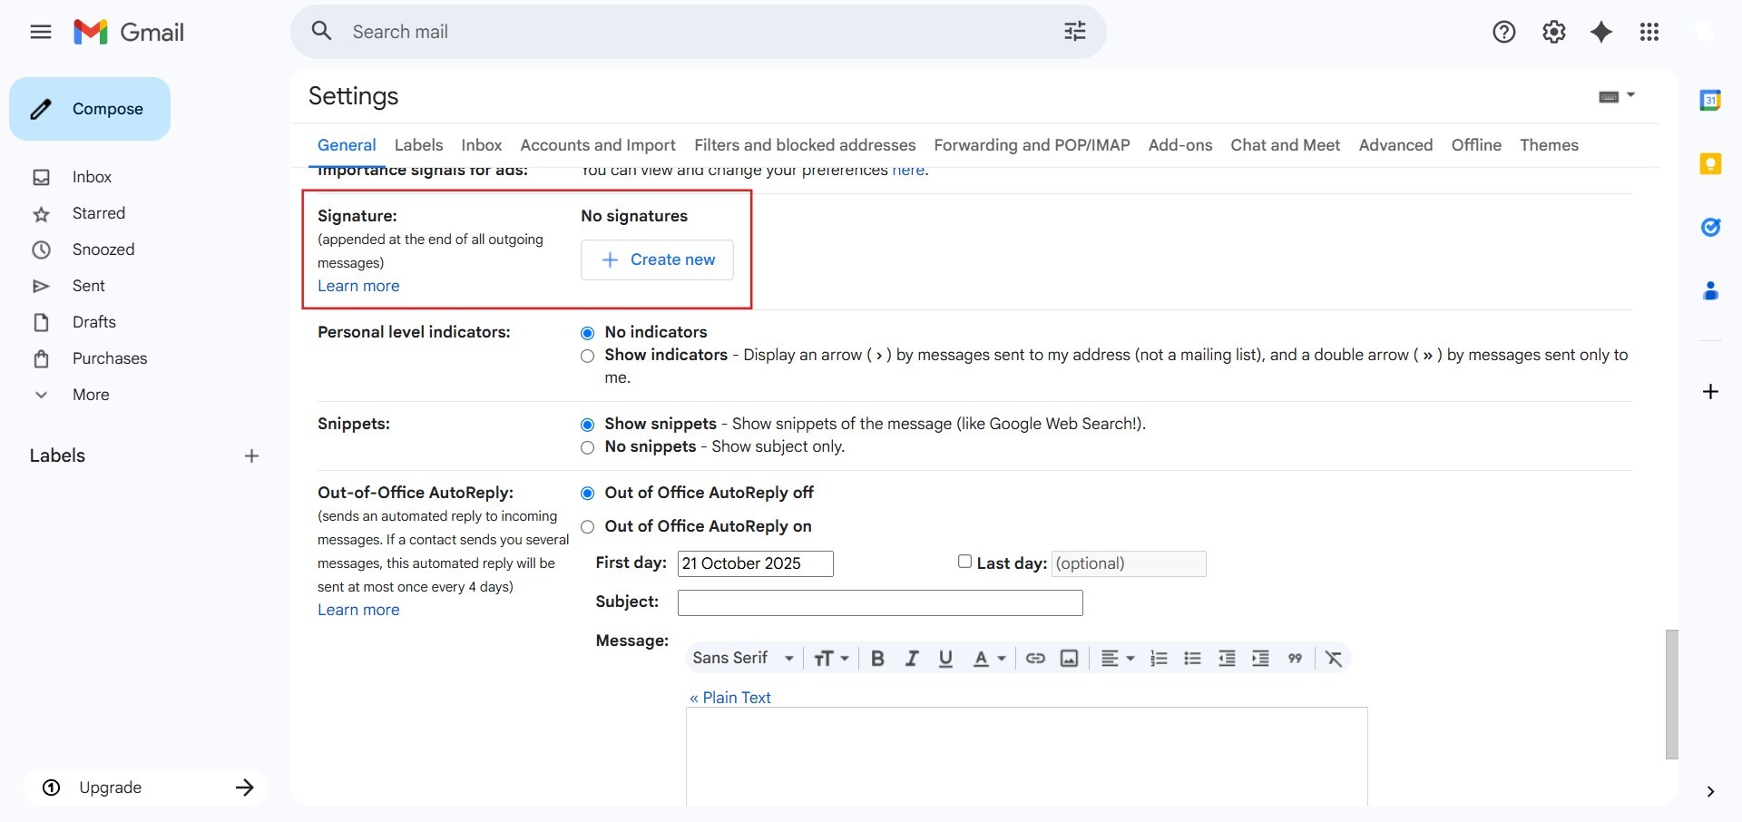Image resolution: width=1742 pixels, height=822 pixels.
Task: Expand the text size dropdown
Action: pyautogui.click(x=830, y=659)
